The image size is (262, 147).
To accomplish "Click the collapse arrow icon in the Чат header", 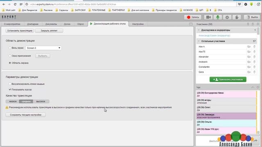I will pyautogui.click(x=253, y=87).
